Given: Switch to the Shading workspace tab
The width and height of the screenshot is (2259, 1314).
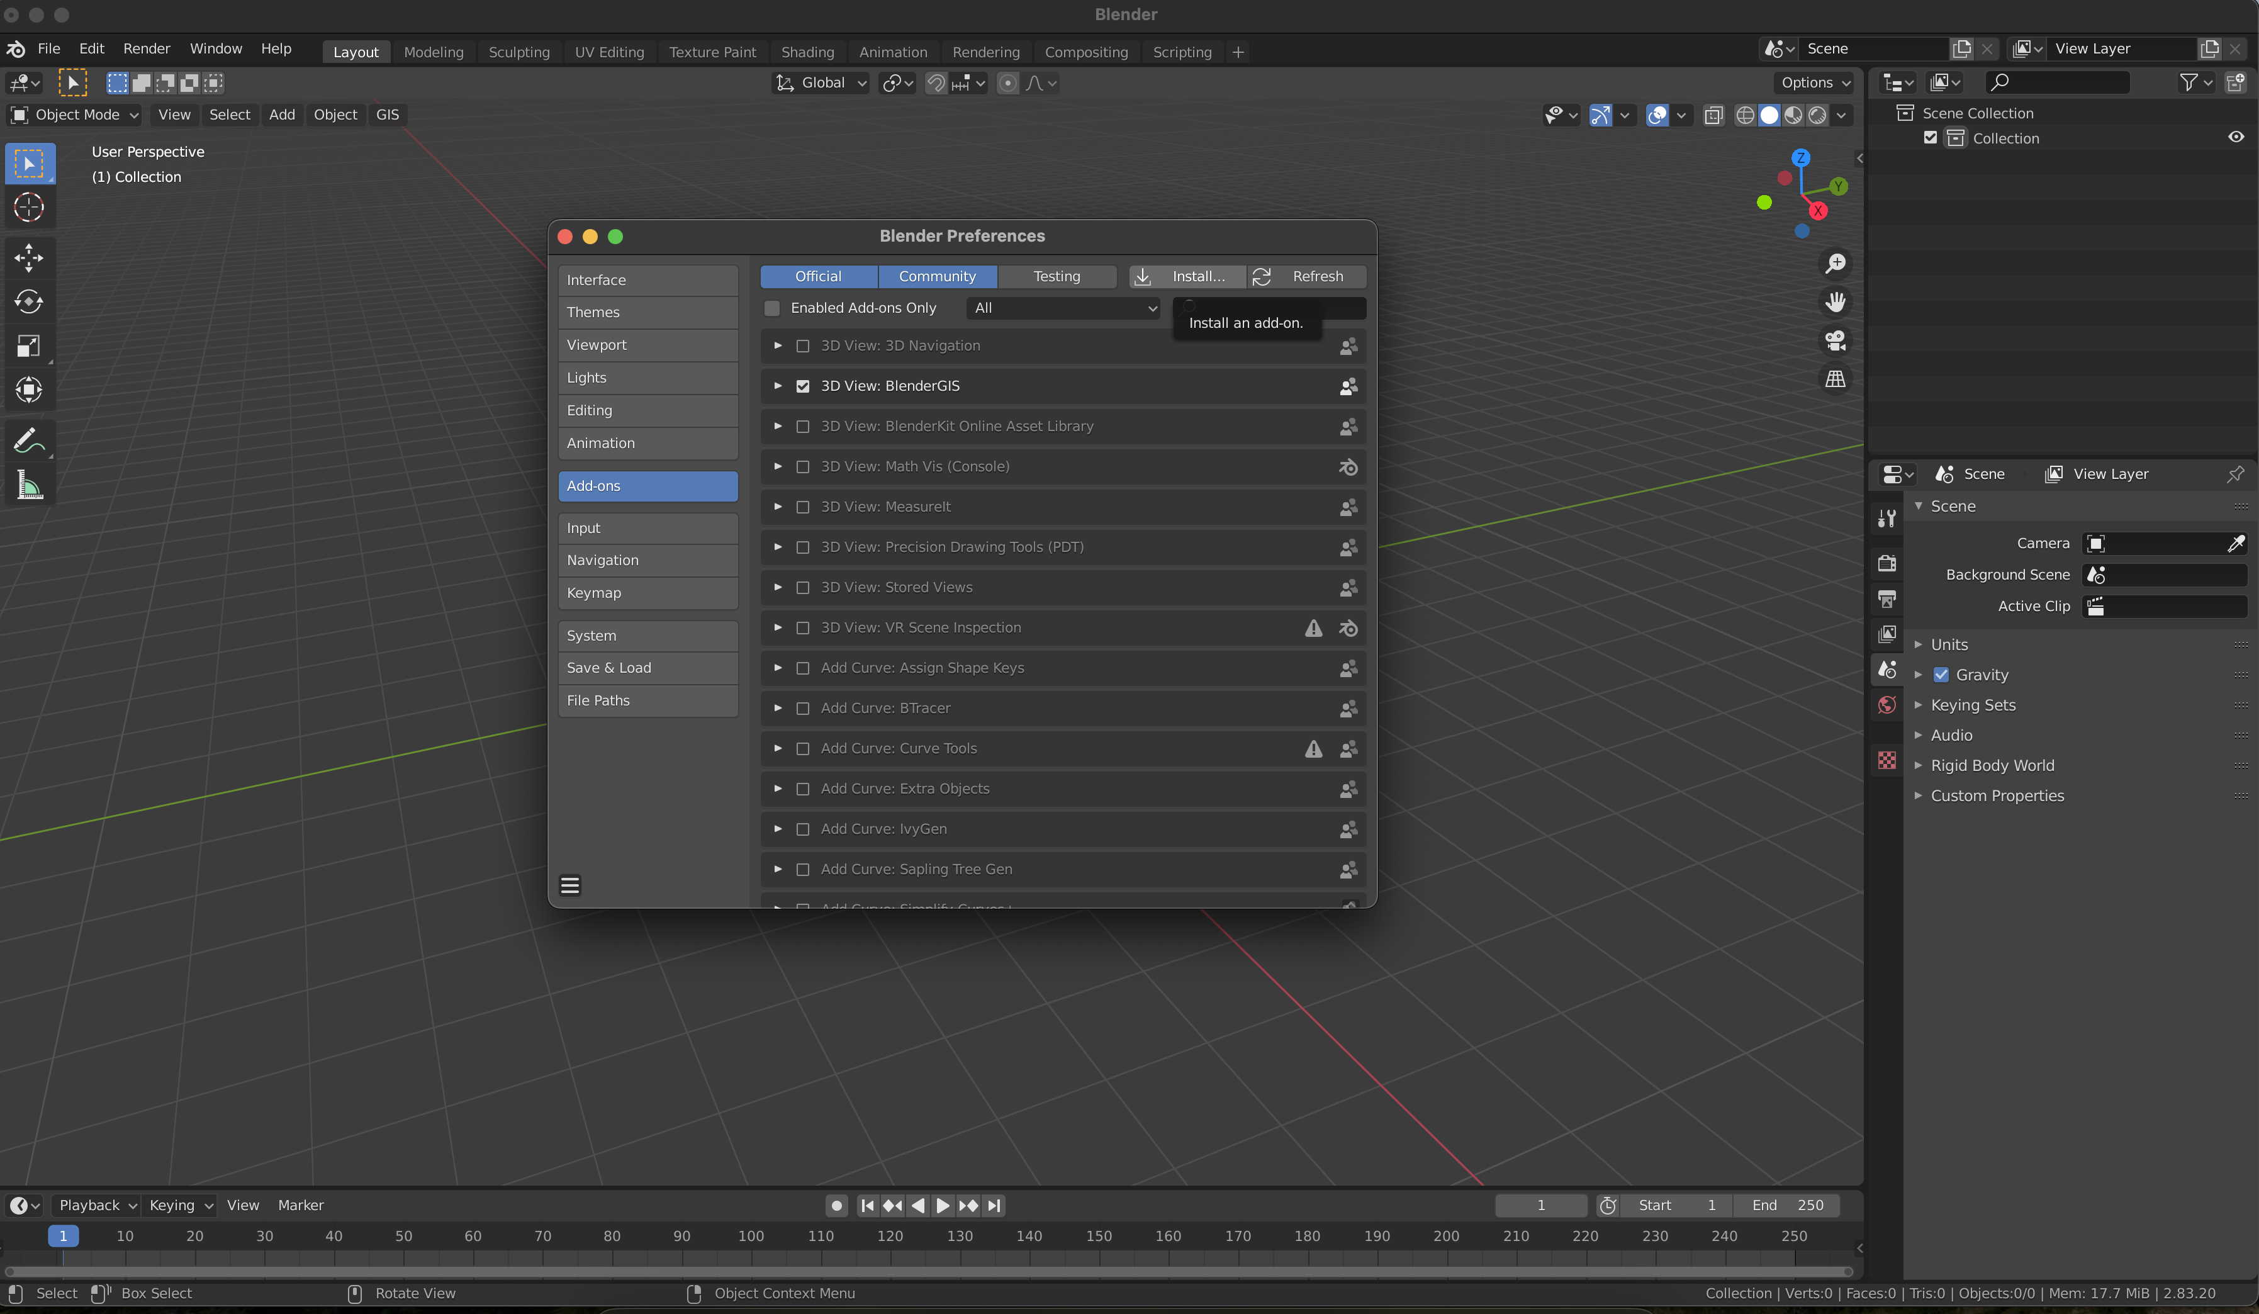Looking at the screenshot, I should (807, 52).
